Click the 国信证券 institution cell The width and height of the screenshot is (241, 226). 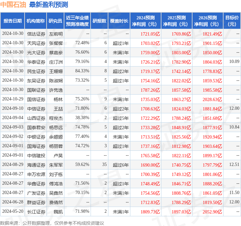[36, 99]
